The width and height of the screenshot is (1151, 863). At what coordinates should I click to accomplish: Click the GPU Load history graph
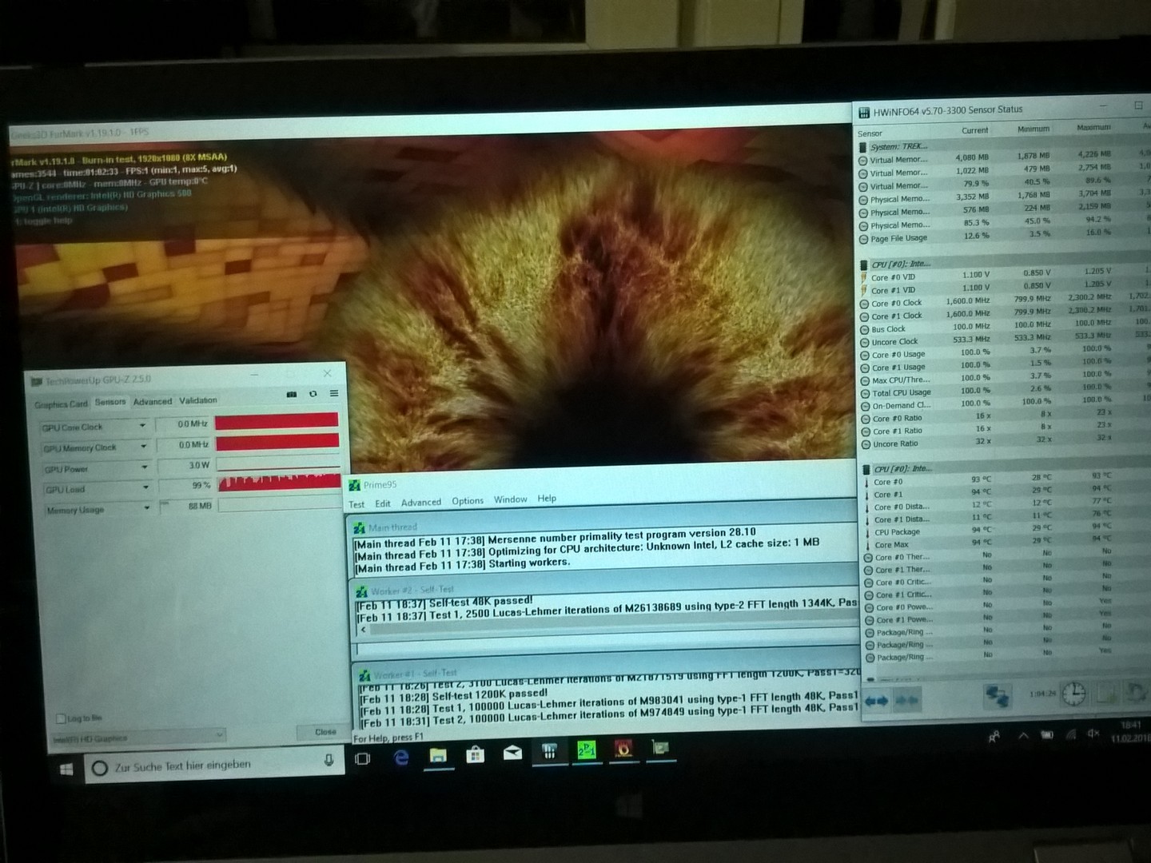pyautogui.click(x=278, y=481)
